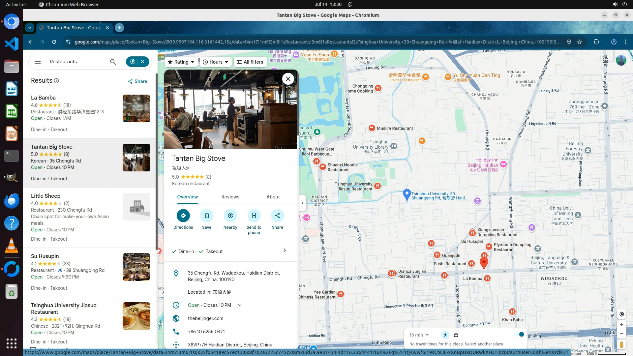Zoom in the map with plus button

[621, 325]
